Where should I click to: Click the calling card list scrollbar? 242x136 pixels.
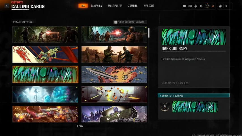pyautogui.click(x=149, y=33)
